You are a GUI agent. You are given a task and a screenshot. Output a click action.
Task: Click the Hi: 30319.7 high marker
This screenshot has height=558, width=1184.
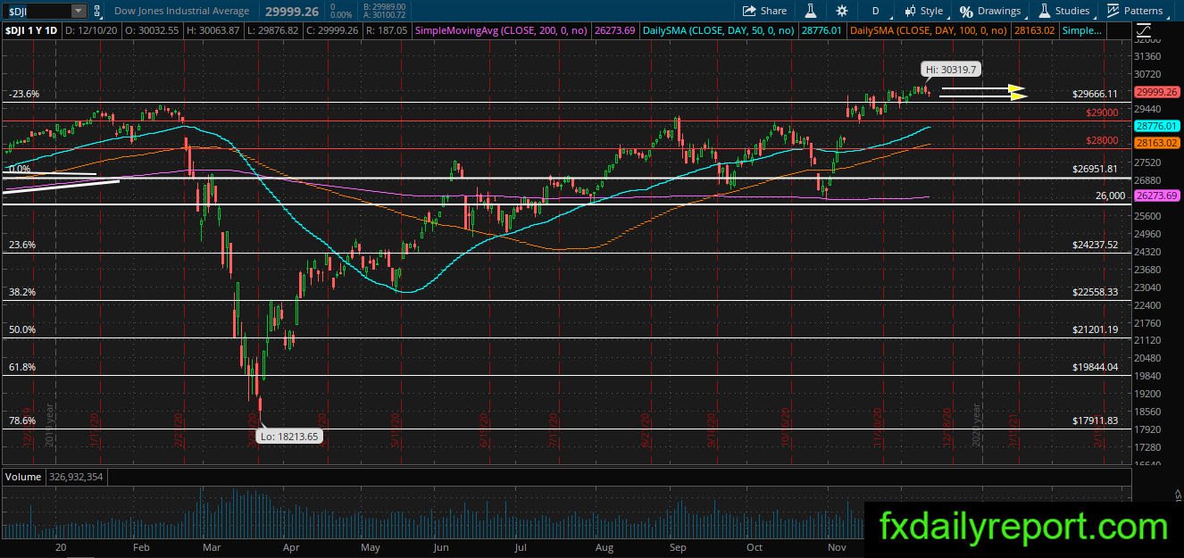952,69
